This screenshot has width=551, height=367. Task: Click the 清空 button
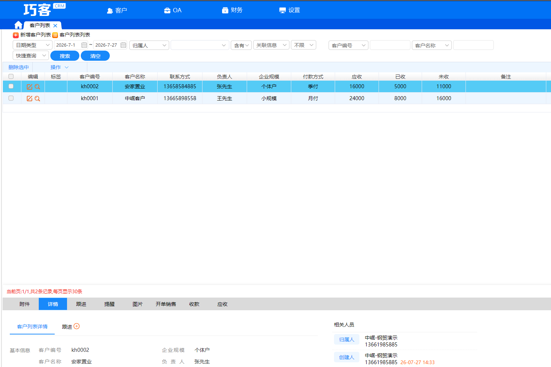pos(95,56)
